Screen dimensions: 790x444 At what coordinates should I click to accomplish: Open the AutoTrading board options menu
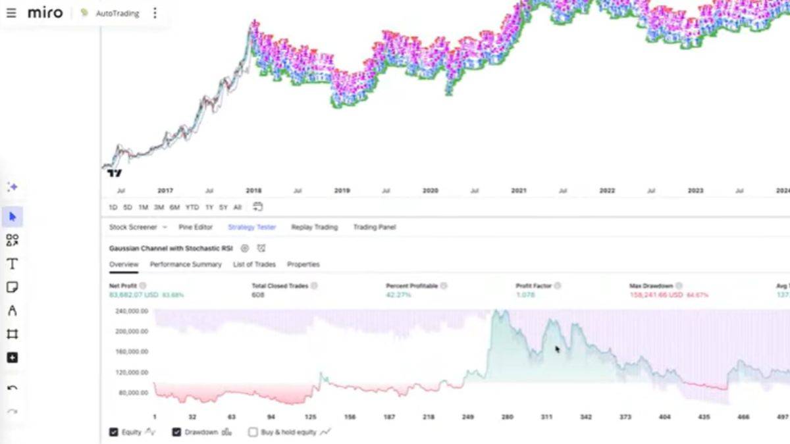coord(155,13)
